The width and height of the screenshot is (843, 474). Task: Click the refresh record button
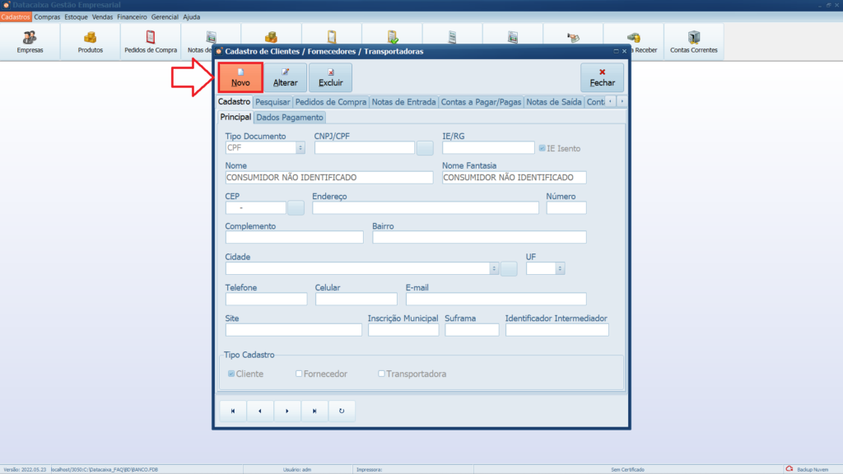tap(342, 411)
